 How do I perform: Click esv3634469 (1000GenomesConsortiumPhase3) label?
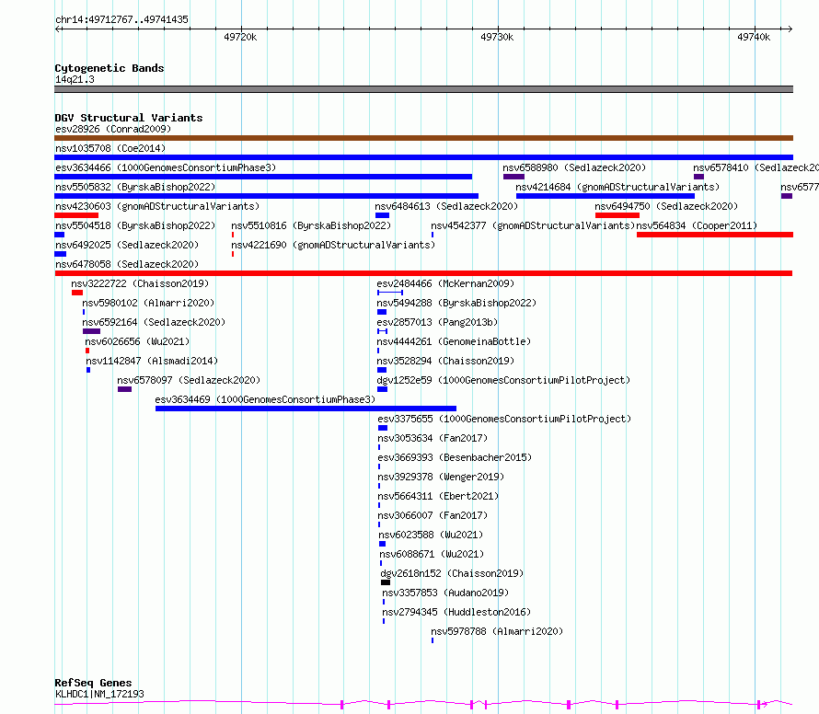(x=265, y=399)
